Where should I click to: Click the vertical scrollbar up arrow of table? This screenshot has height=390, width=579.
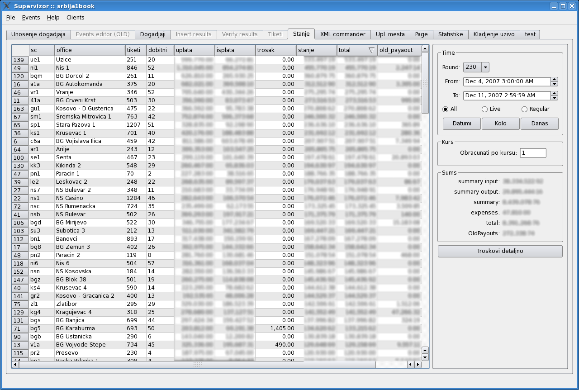coord(425,48)
